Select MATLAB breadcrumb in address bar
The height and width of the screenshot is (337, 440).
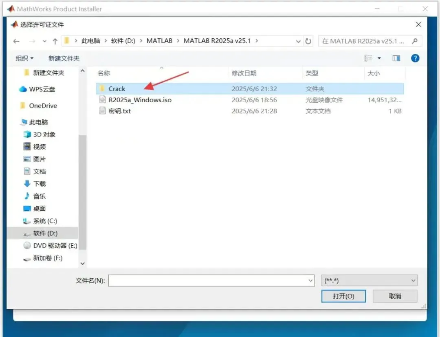click(x=159, y=41)
